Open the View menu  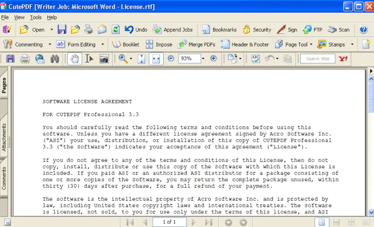click(x=19, y=17)
